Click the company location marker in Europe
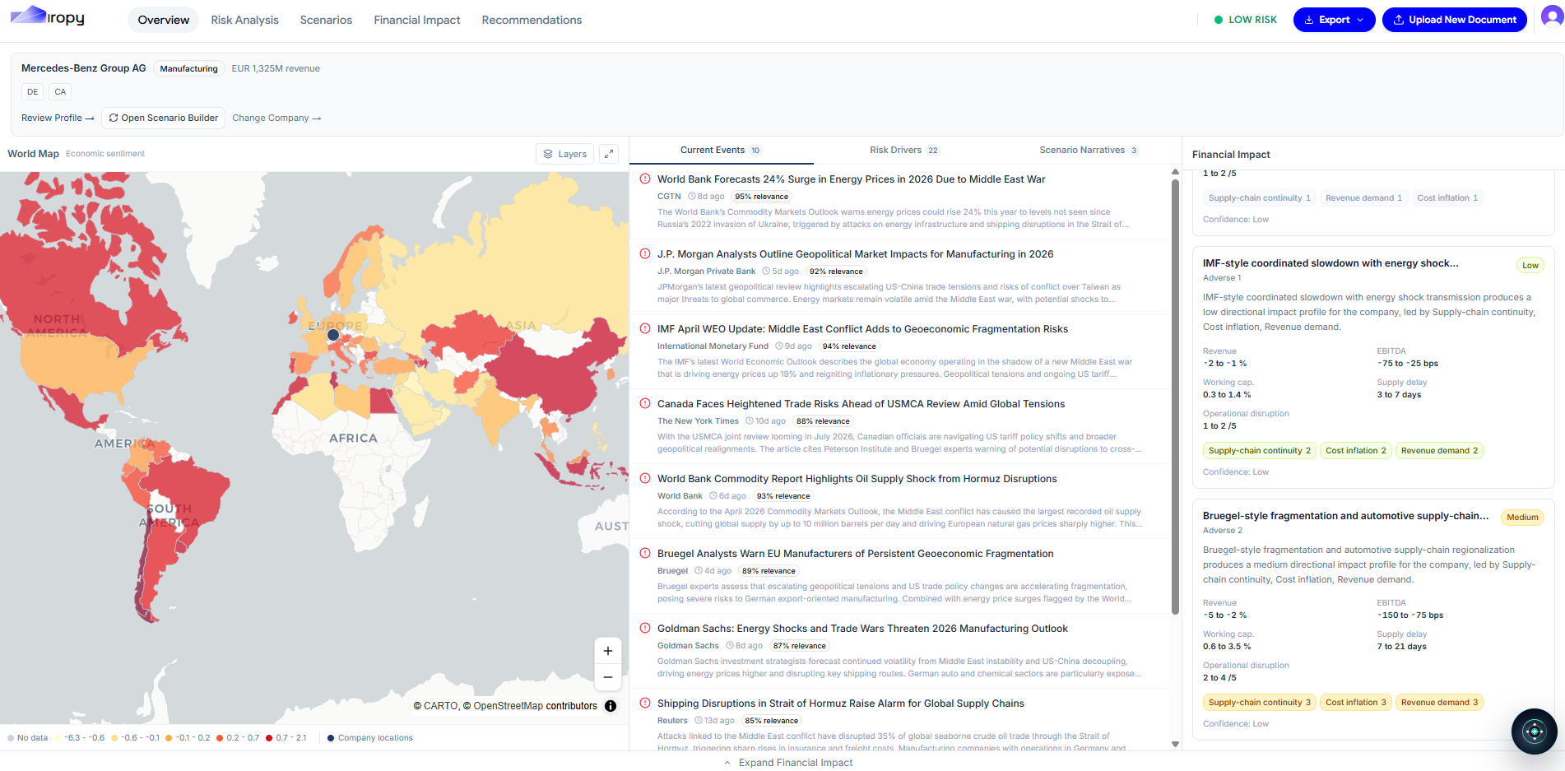 click(x=333, y=335)
